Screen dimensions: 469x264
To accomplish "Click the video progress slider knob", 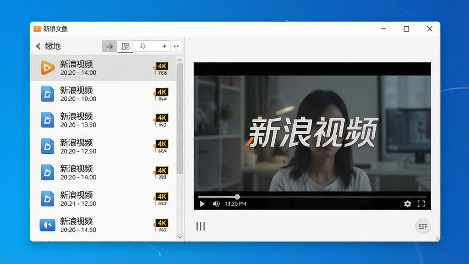I will point(237,197).
